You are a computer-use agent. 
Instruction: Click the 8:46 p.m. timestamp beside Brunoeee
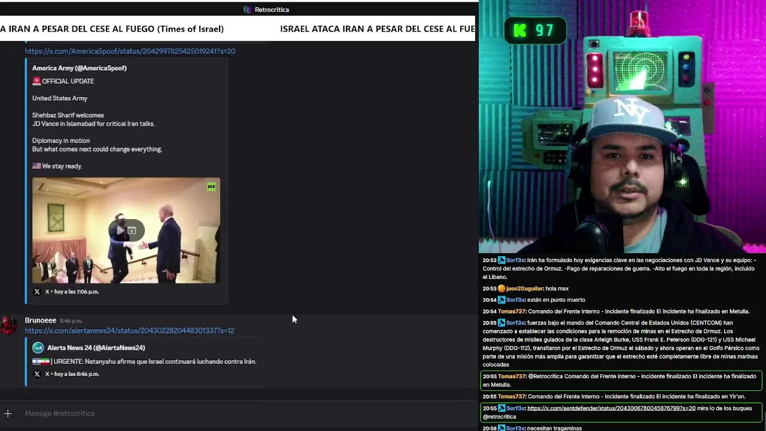[71, 321]
